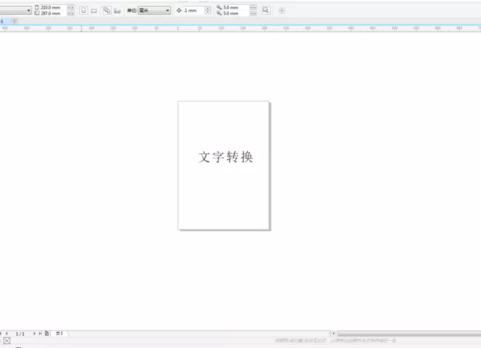Click the page width stepper arrows
Viewport: 481px width, 348px height.
(71, 7)
